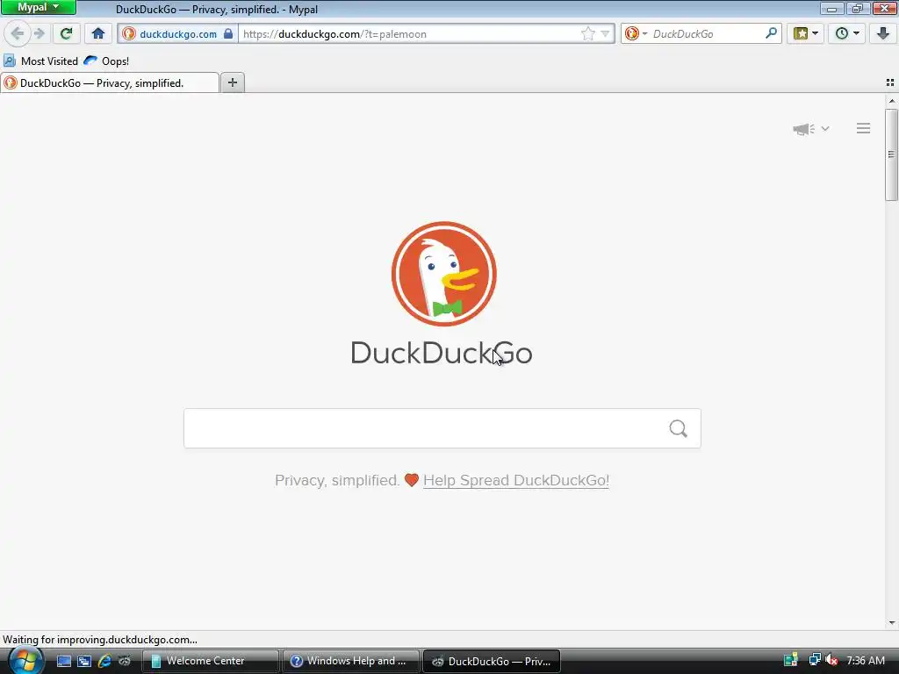Switch to Welcome Center taskbar button

pos(211,661)
